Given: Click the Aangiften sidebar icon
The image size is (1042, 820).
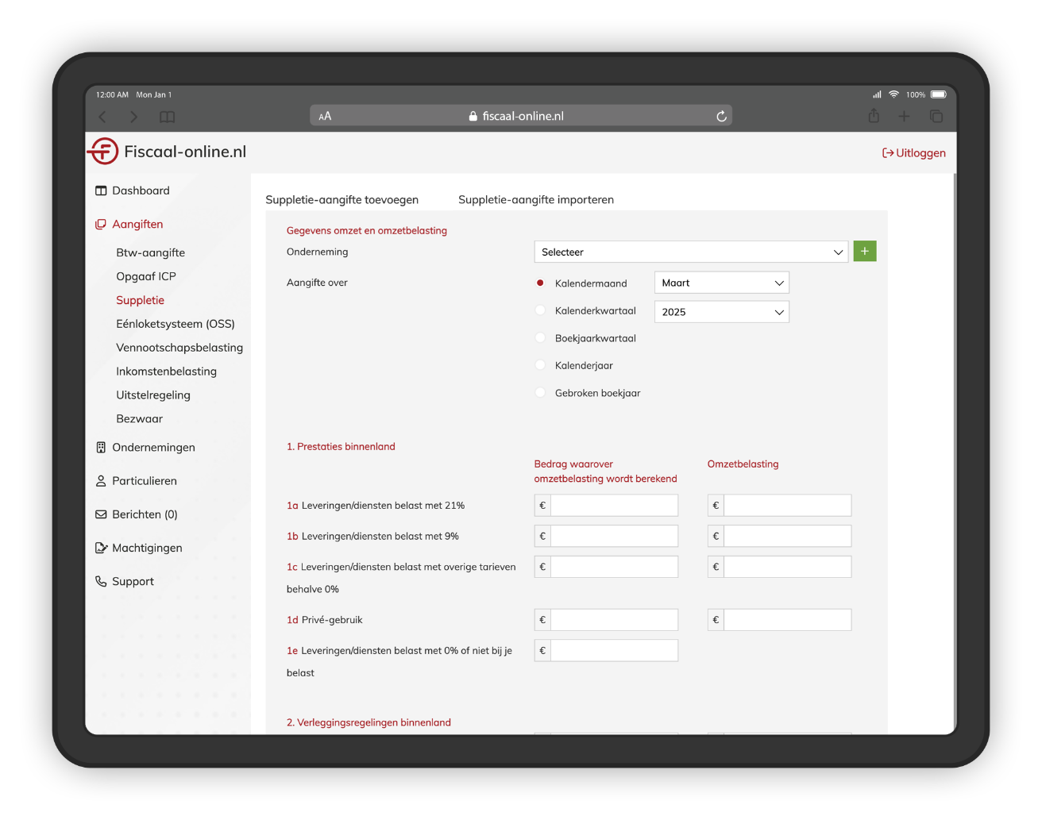Looking at the screenshot, I should [x=101, y=225].
